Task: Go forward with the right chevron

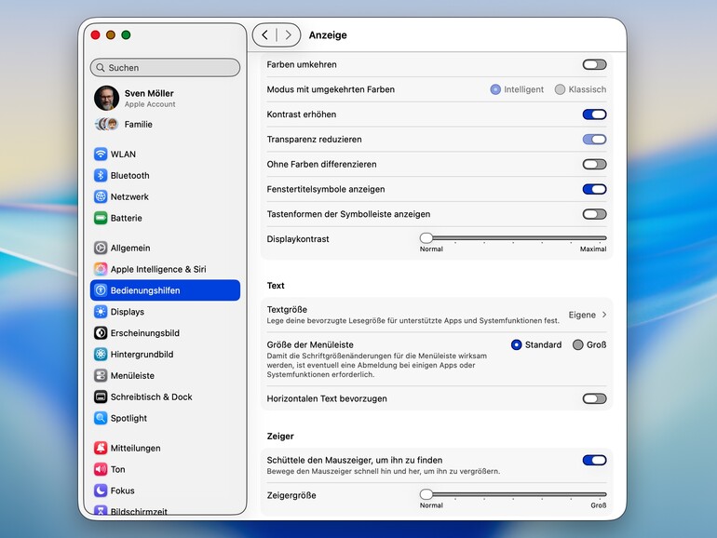Action: coord(288,34)
